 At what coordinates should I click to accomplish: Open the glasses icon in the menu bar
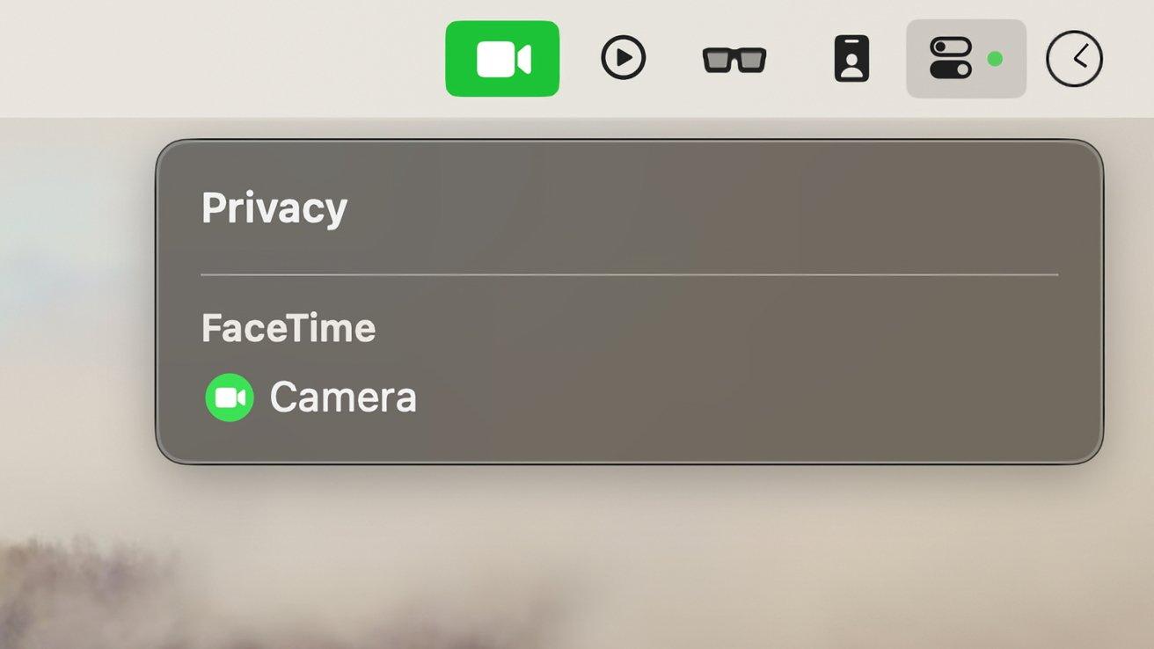(734, 60)
